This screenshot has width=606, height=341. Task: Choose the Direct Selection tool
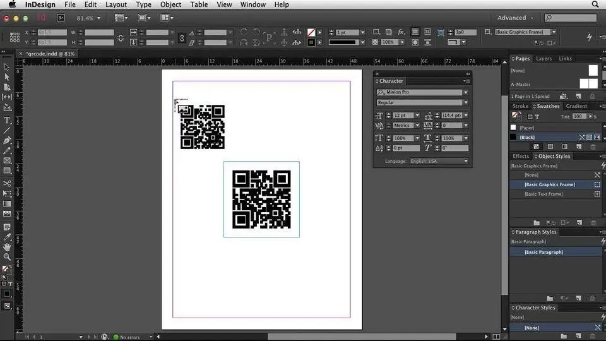(x=6, y=77)
